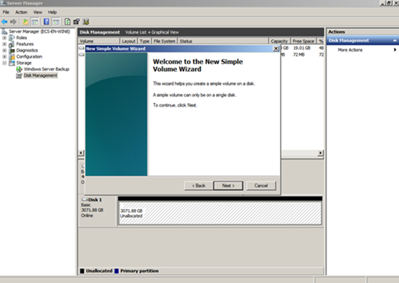Click the Configuration node icon
399x283 pixels.
(12, 57)
